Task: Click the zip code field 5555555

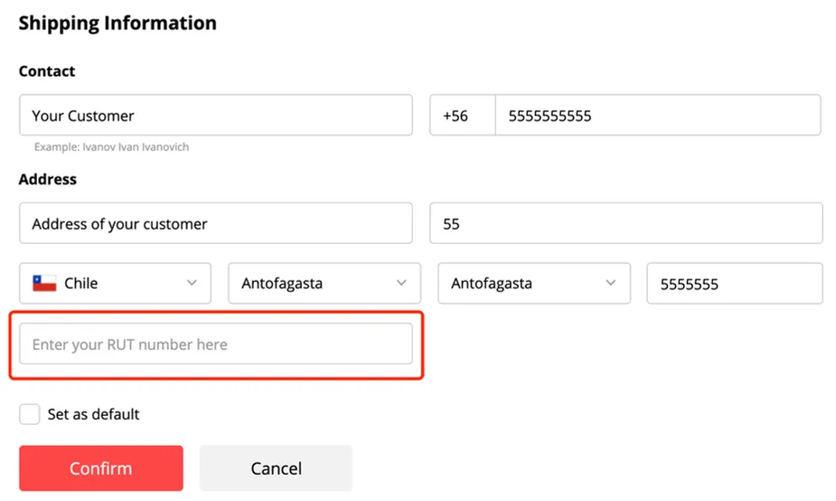Action: 736,283
